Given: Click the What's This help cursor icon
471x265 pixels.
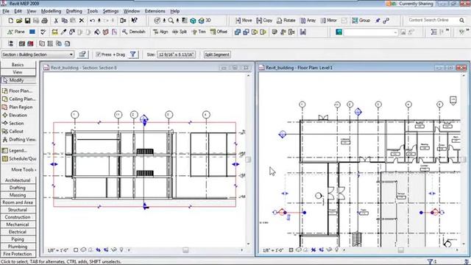Looking at the screenshot, I should [134, 20].
